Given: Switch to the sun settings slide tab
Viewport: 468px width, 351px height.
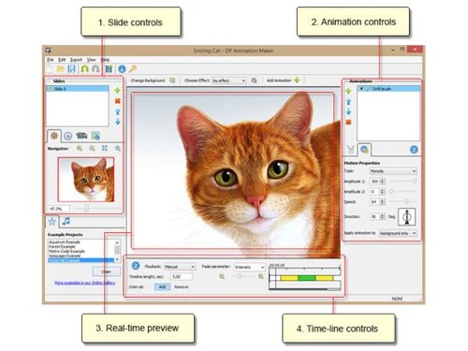Looking at the screenshot, I should [x=54, y=136].
